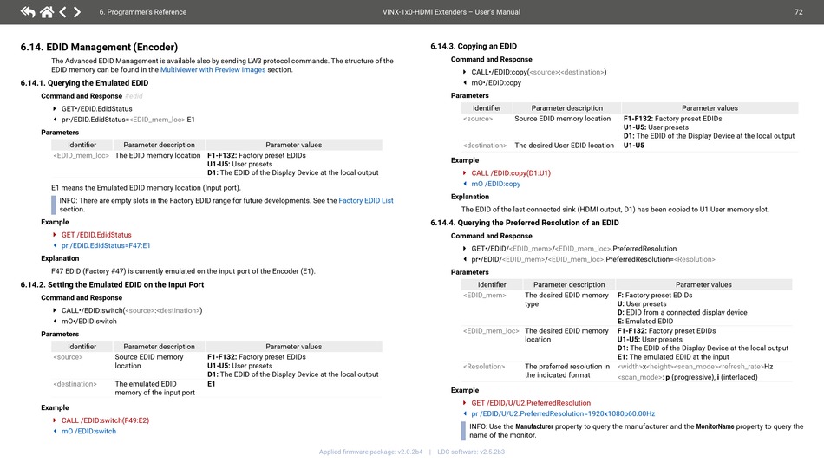Open the Multiviewer with Preview Images link

pos(213,70)
